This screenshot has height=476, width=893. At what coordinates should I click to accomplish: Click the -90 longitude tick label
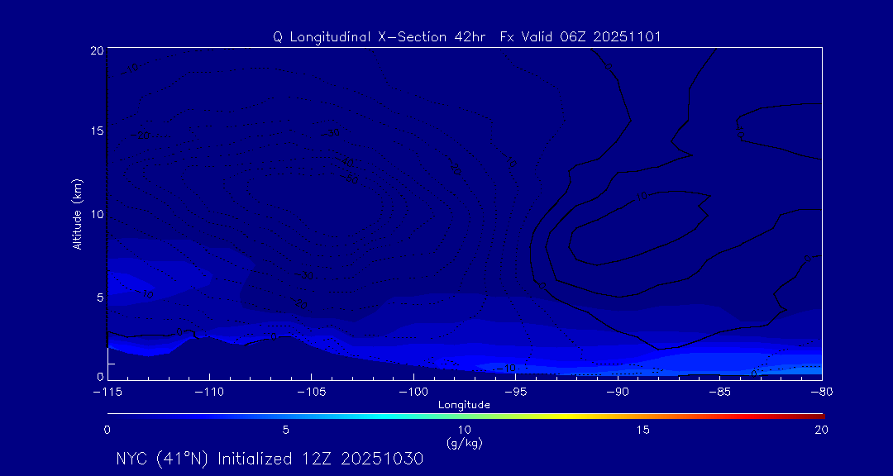(x=618, y=393)
